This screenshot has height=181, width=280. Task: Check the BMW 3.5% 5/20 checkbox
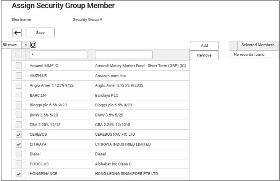pos(19,115)
